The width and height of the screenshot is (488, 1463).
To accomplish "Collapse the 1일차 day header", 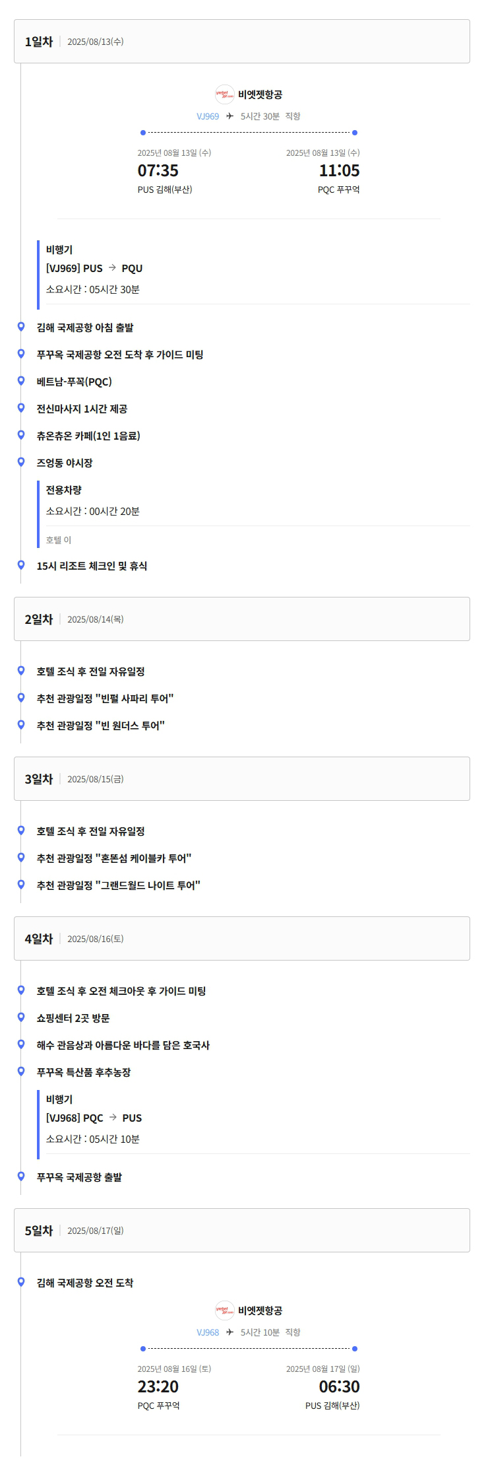I will [x=242, y=42].
